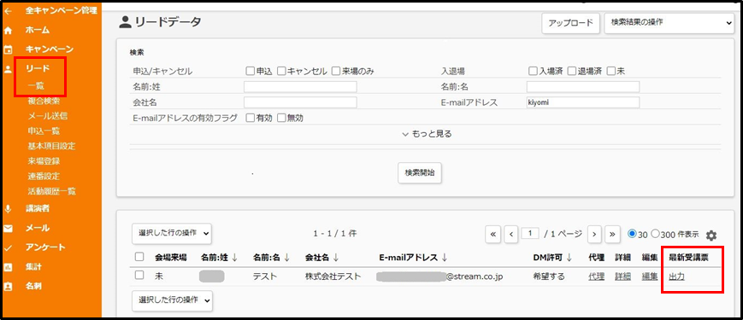This screenshot has height=320, width=743.
Task: Go to next page with › button
Action: click(594, 234)
